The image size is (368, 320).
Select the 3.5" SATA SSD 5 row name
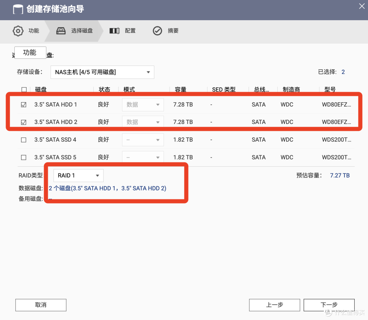click(x=56, y=157)
